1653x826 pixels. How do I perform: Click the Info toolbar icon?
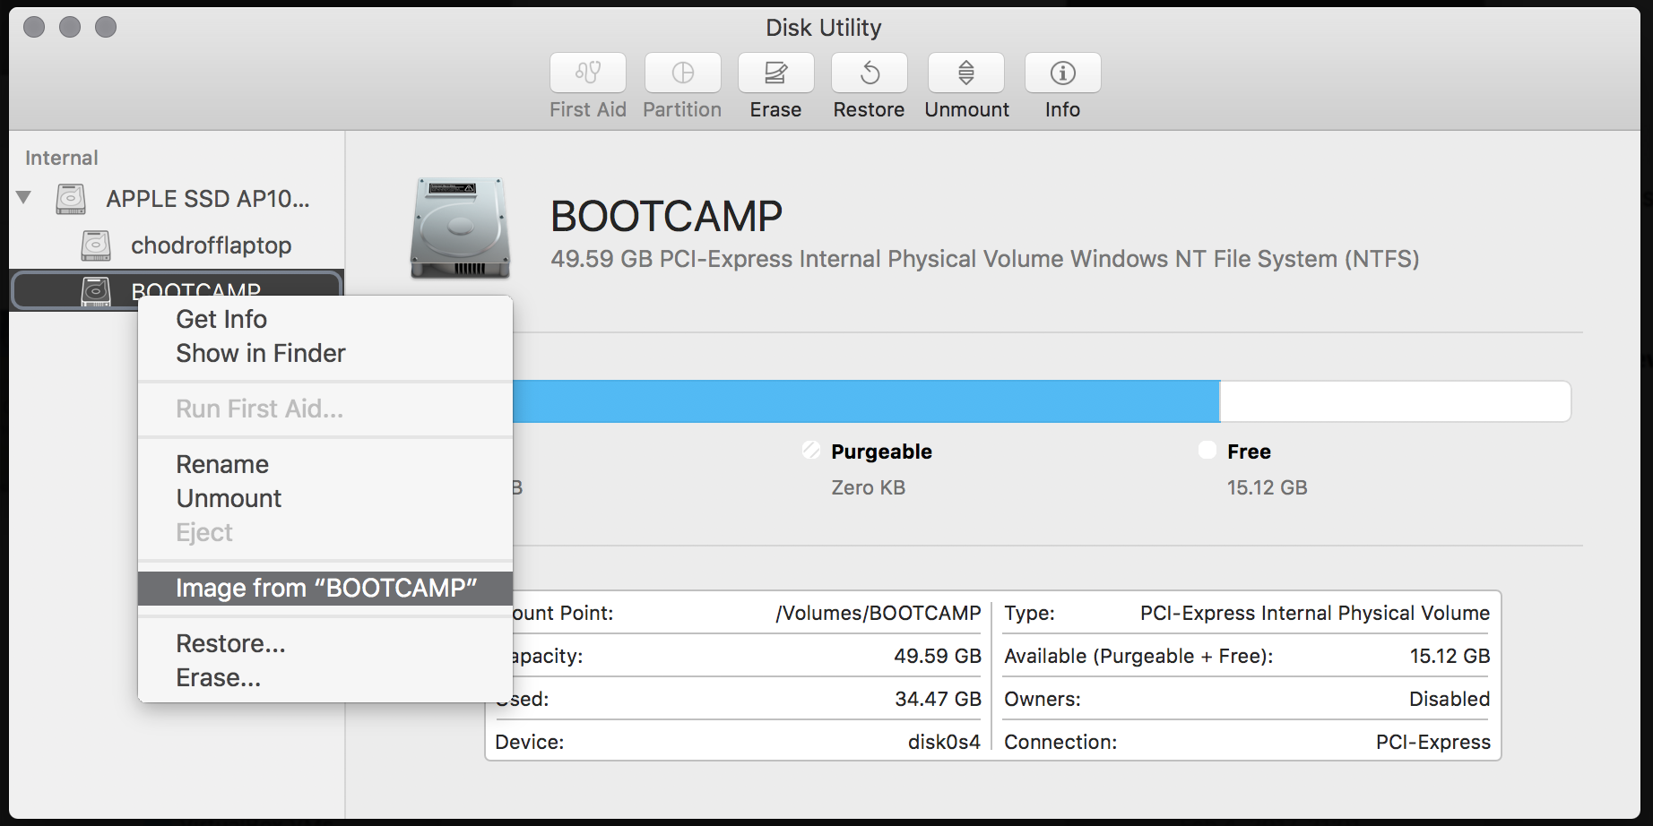[1063, 73]
